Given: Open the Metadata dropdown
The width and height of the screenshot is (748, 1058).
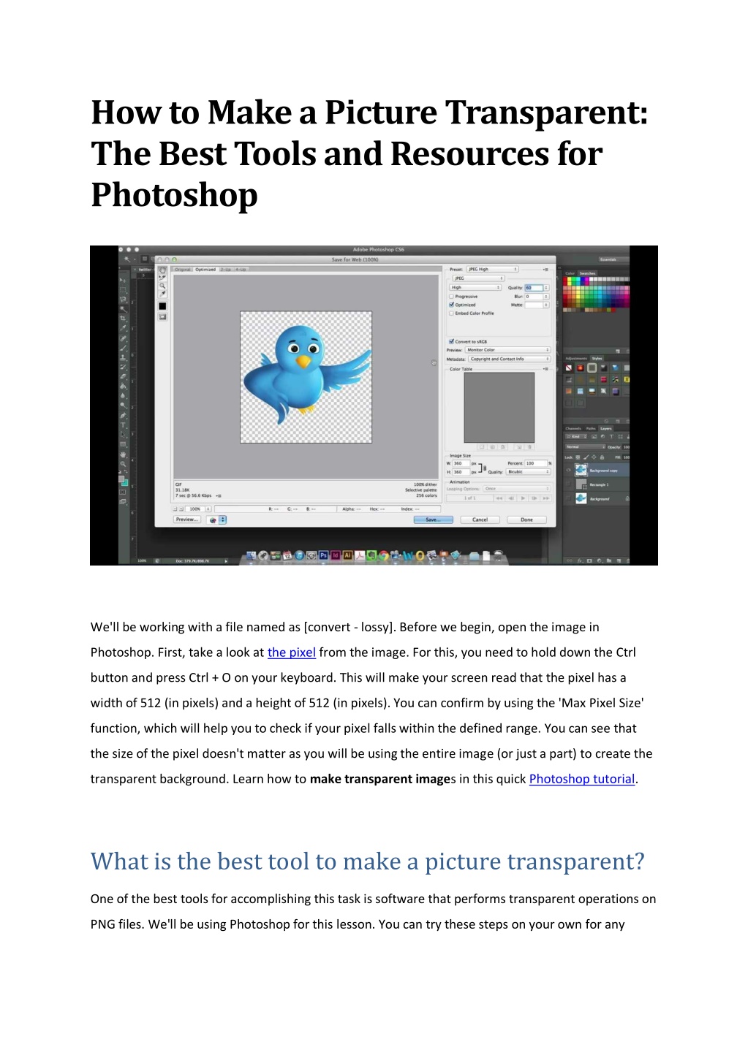Looking at the screenshot, I should click(x=510, y=359).
